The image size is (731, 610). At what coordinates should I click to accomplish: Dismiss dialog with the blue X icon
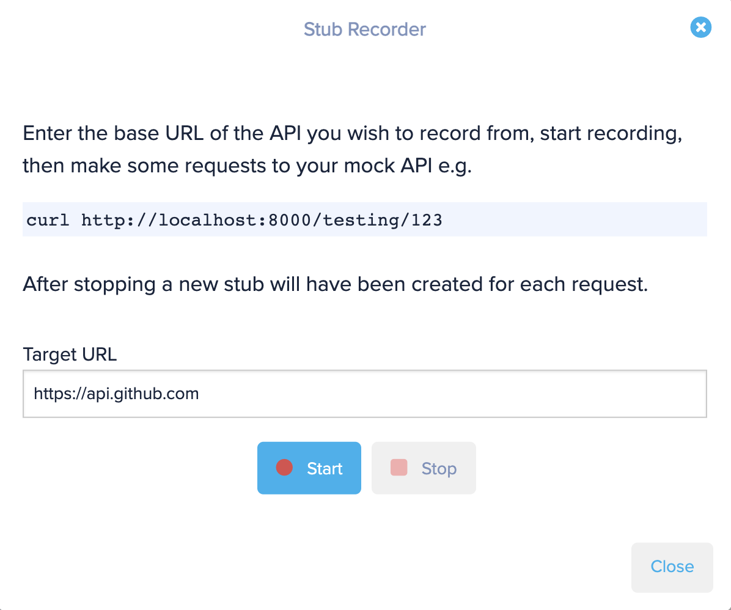pos(700,27)
